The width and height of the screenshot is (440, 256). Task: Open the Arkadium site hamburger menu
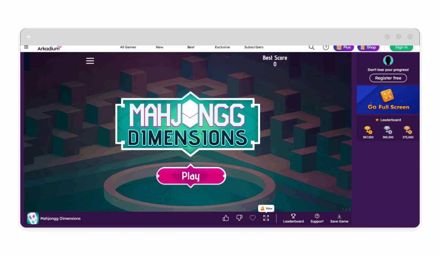pyautogui.click(x=26, y=47)
